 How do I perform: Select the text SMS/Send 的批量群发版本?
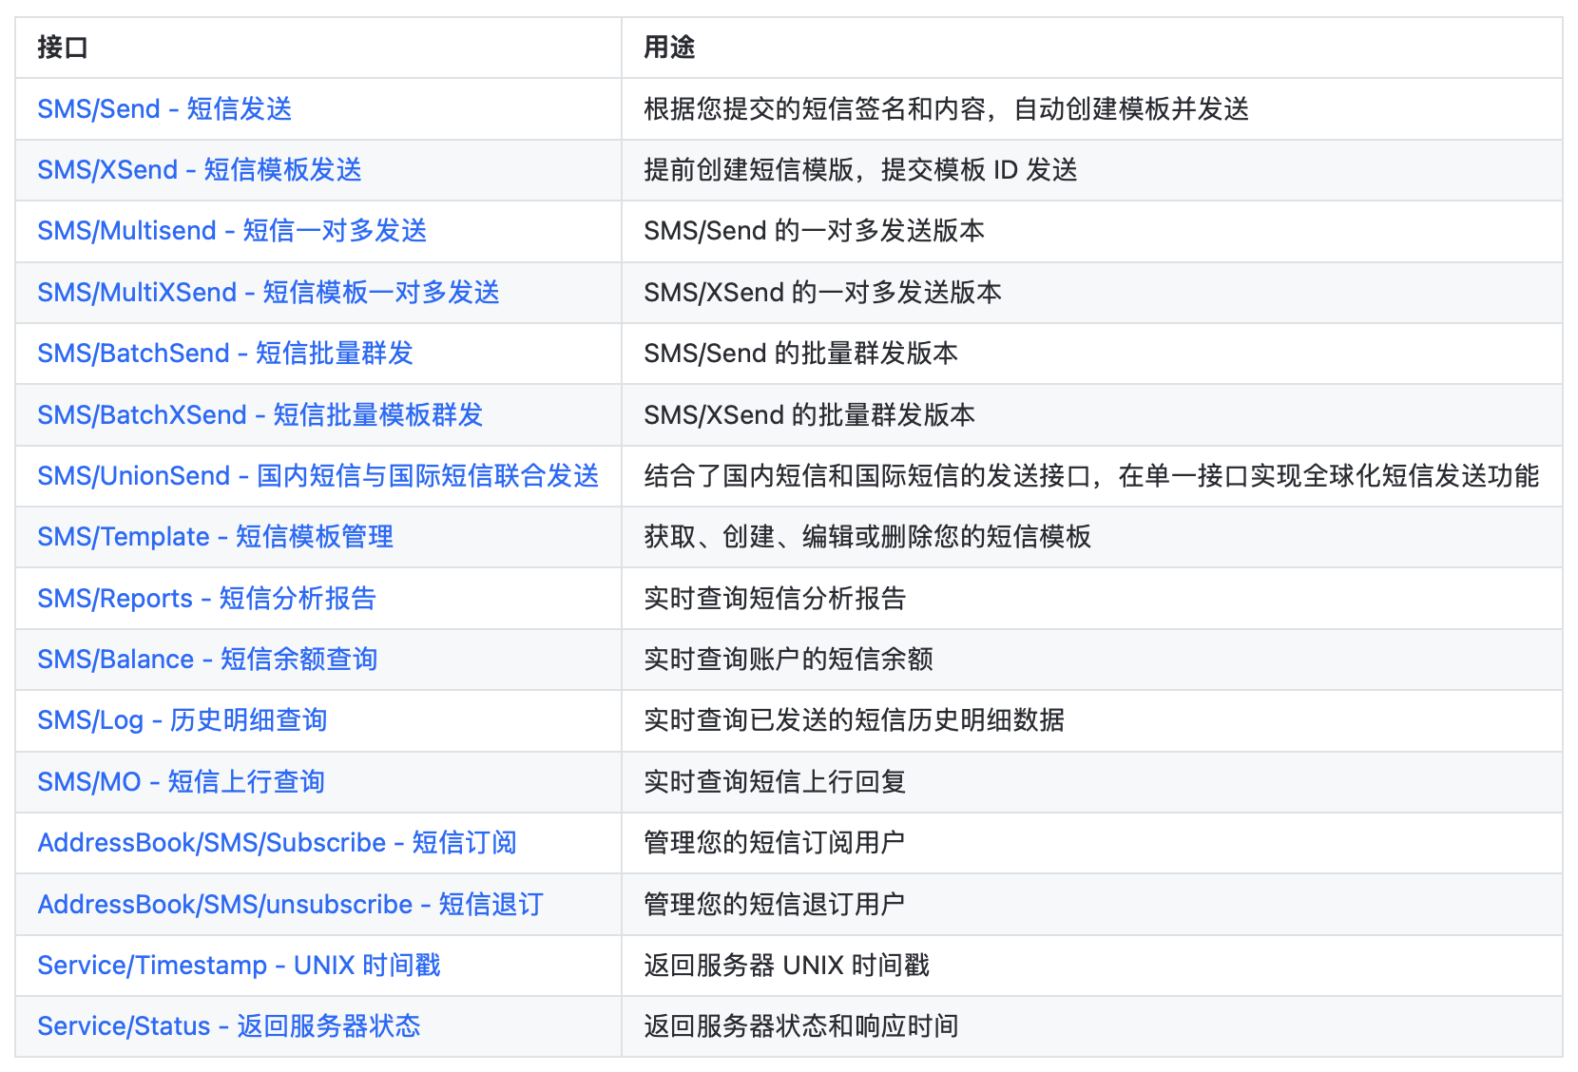coord(800,354)
